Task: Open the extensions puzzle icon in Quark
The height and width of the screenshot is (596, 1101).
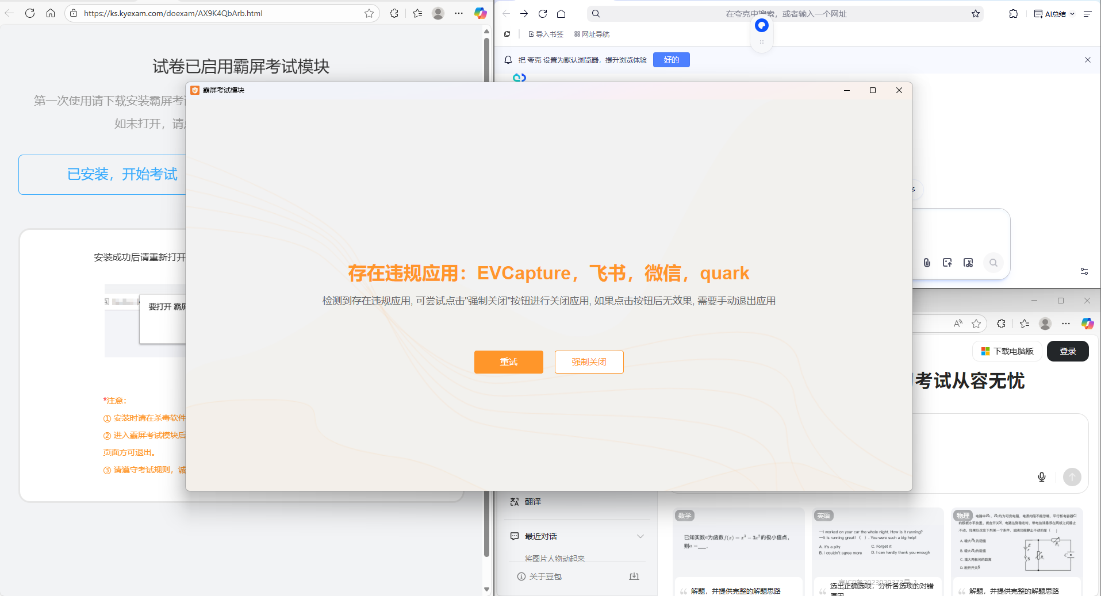Action: click(1013, 13)
